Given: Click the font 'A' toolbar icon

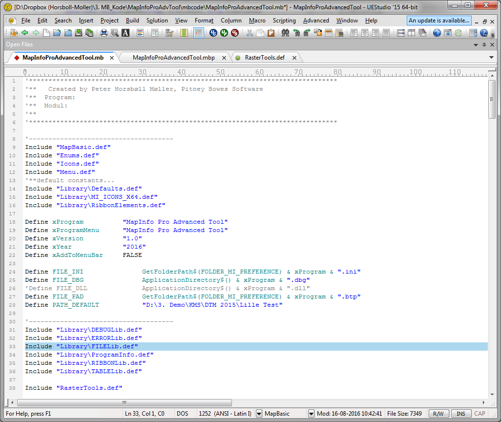Looking at the screenshot, I should tap(125, 33).
